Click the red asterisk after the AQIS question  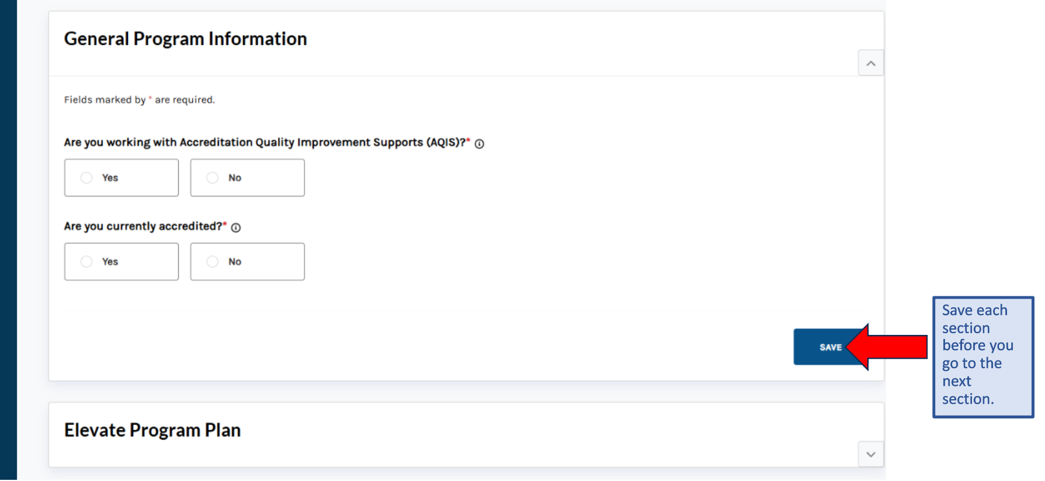click(x=468, y=140)
